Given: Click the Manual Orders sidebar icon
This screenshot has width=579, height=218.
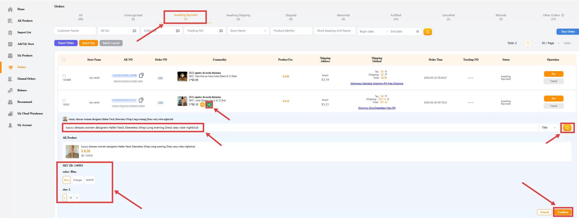Looking at the screenshot, I should (x=10, y=79).
